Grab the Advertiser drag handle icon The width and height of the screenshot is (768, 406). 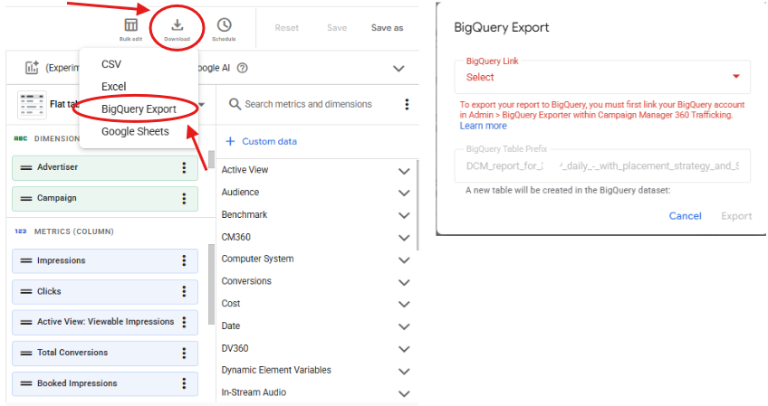26,168
